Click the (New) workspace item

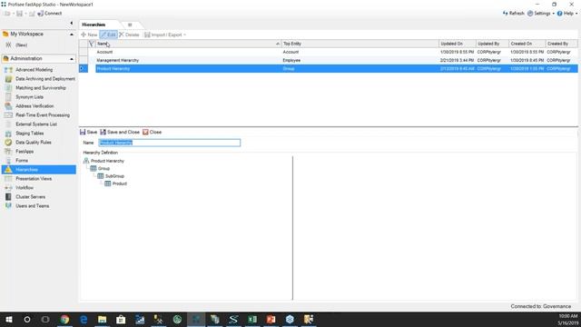click(21, 45)
